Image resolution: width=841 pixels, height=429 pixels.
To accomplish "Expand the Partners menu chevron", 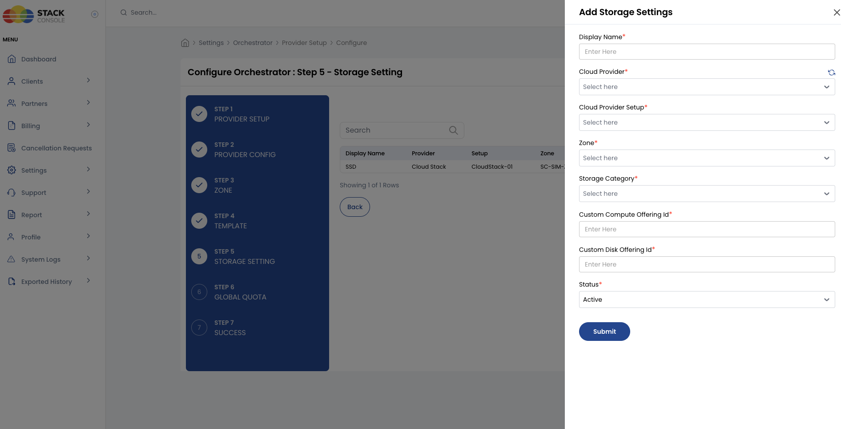I will coord(89,103).
